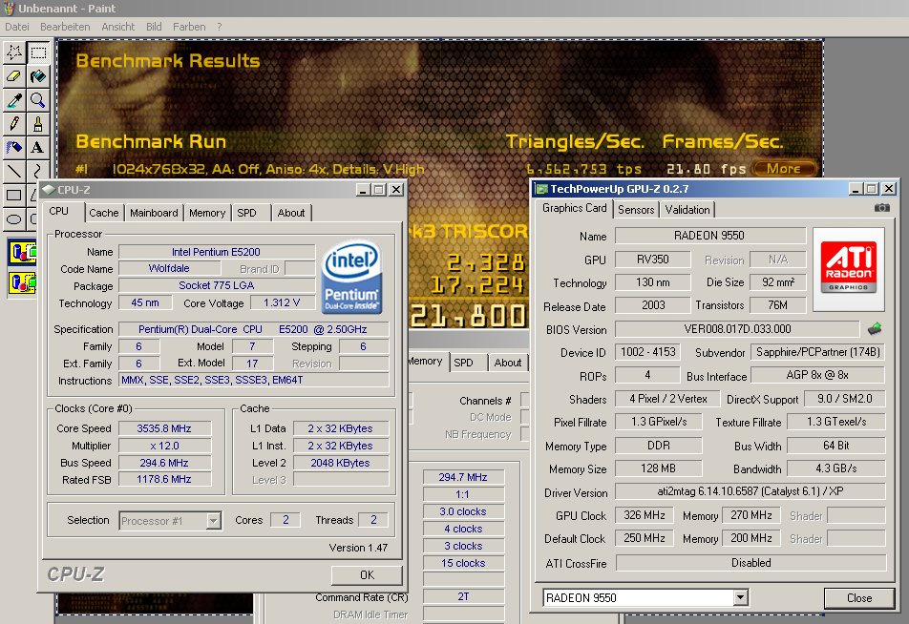
Task: Click the Level 2 cache 2048 KBytes field
Action: pyautogui.click(x=341, y=463)
